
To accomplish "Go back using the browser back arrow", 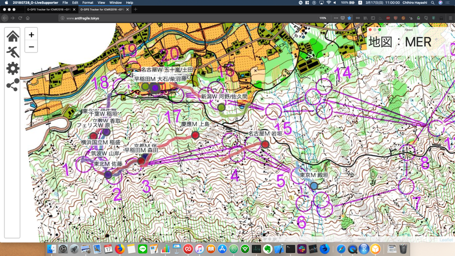I will (5, 18).
